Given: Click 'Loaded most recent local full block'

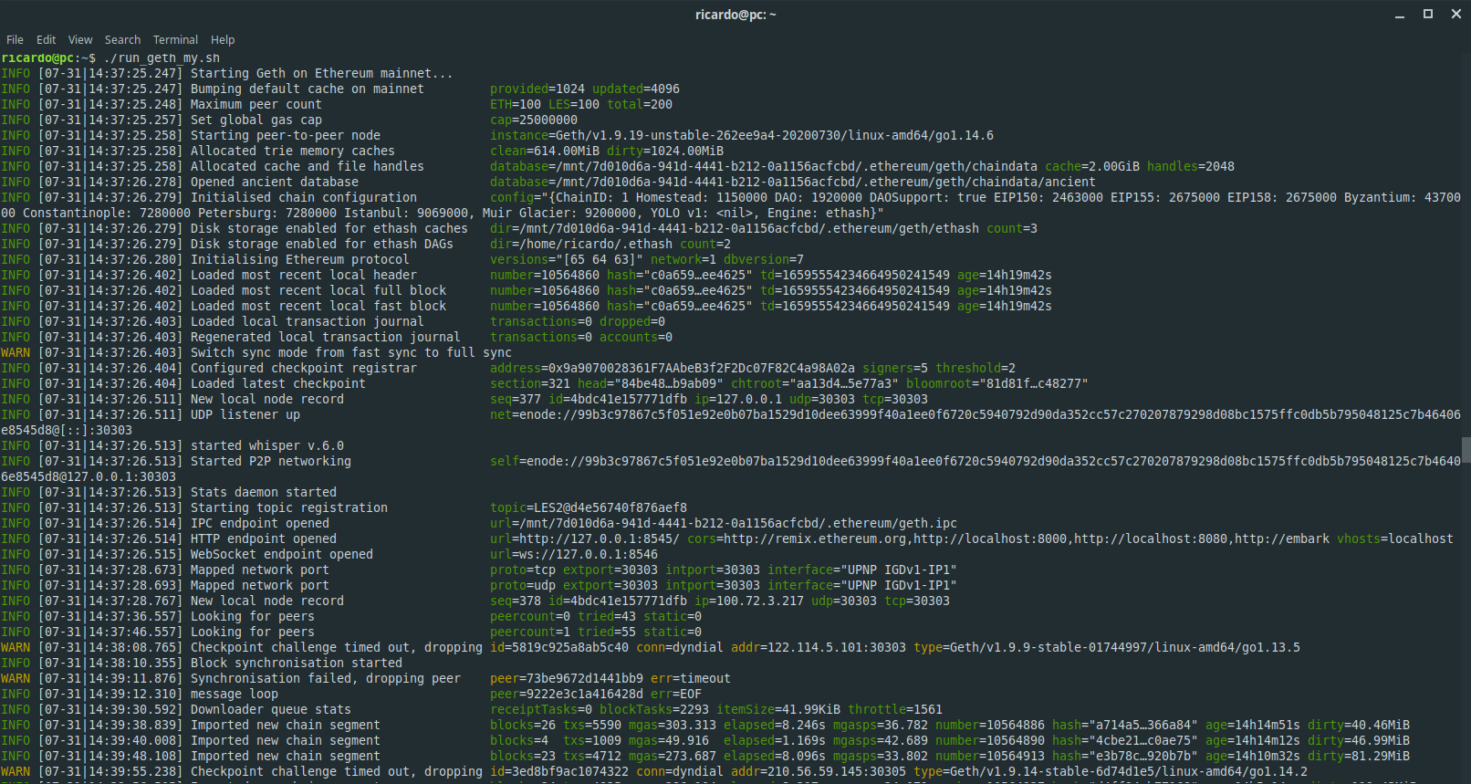Looking at the screenshot, I should pos(318,290).
